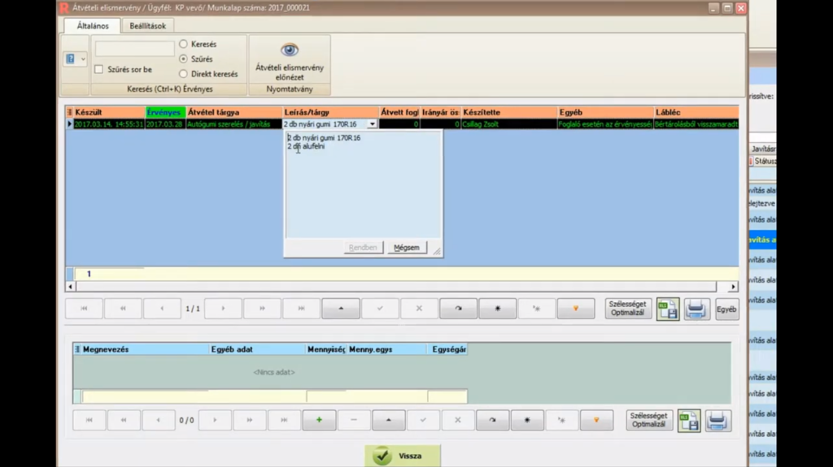Expand the Leírás/tárgy cell dropdown arrow
The image size is (833, 467).
point(373,124)
